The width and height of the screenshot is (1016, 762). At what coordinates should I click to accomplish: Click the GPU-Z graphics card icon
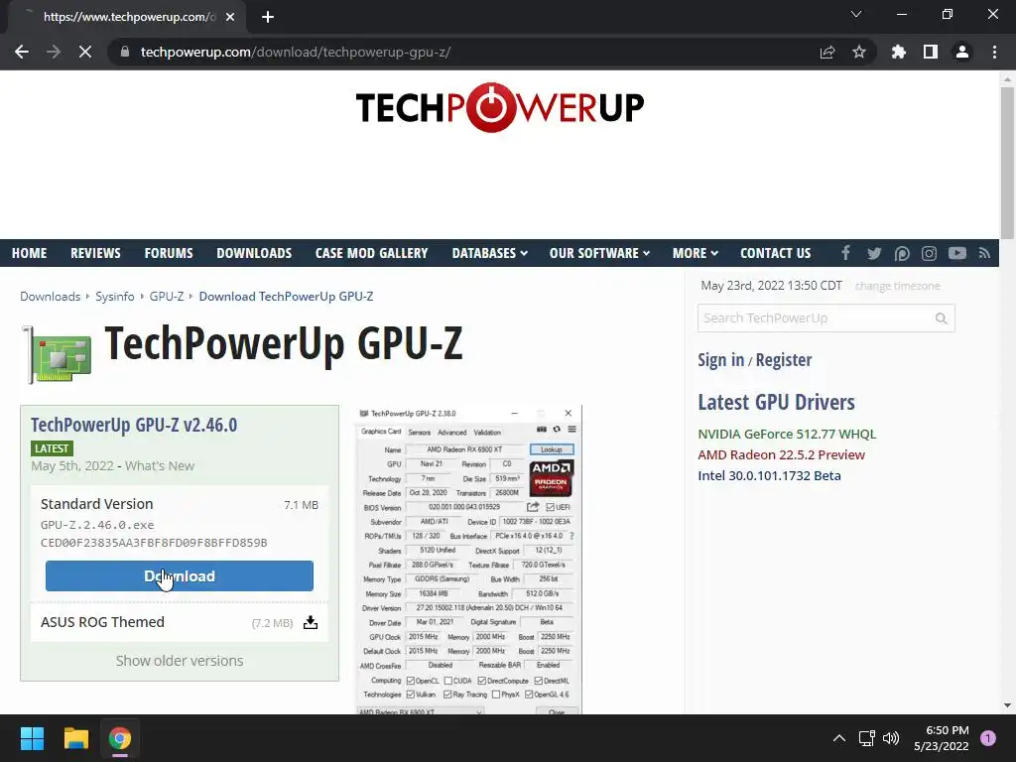coord(58,355)
